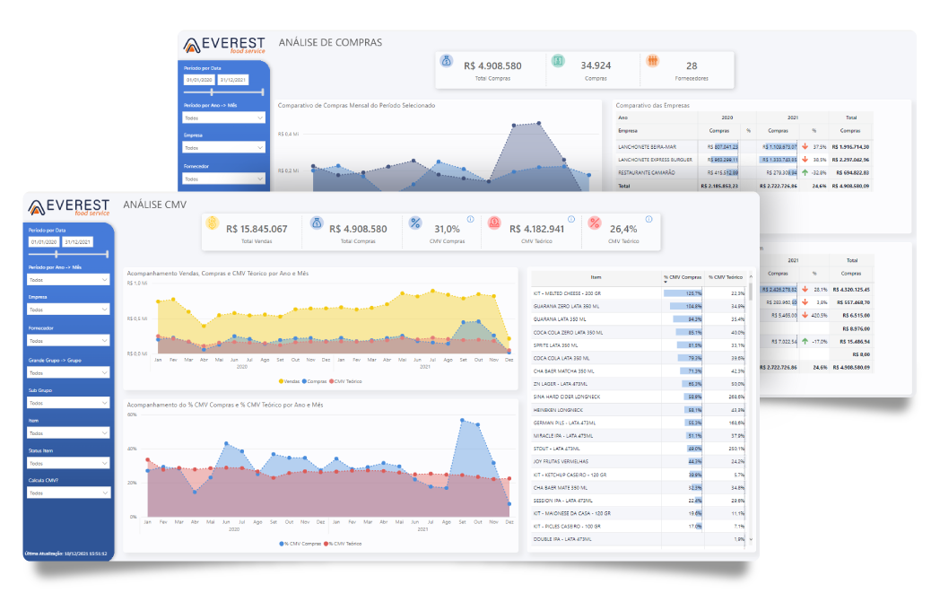Click the Item column header in table

click(x=596, y=278)
